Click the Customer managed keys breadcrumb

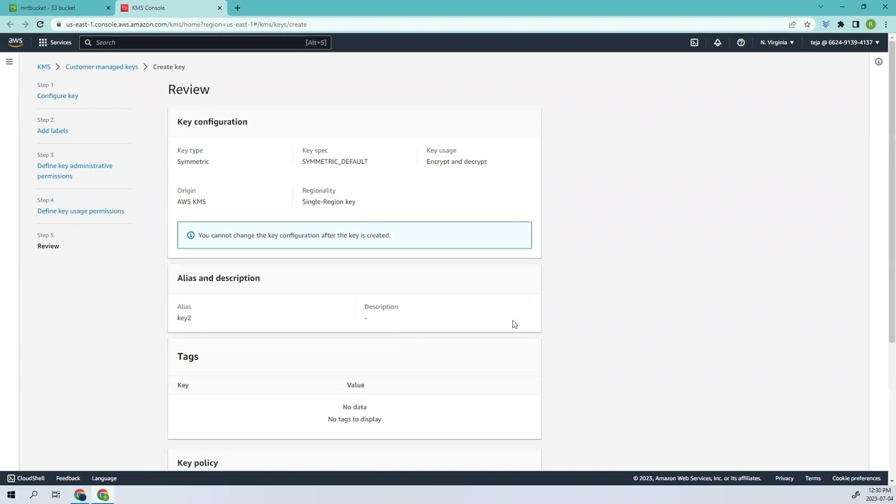click(101, 66)
